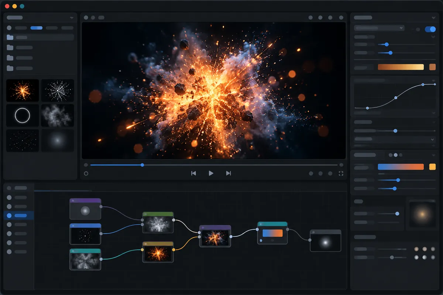The height and width of the screenshot is (295, 443).
Task: Pick the white sparkle burst thumbnail
Action: (57, 90)
